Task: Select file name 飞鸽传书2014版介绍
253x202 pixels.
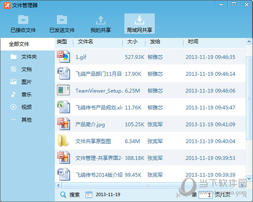Action: click(99, 175)
